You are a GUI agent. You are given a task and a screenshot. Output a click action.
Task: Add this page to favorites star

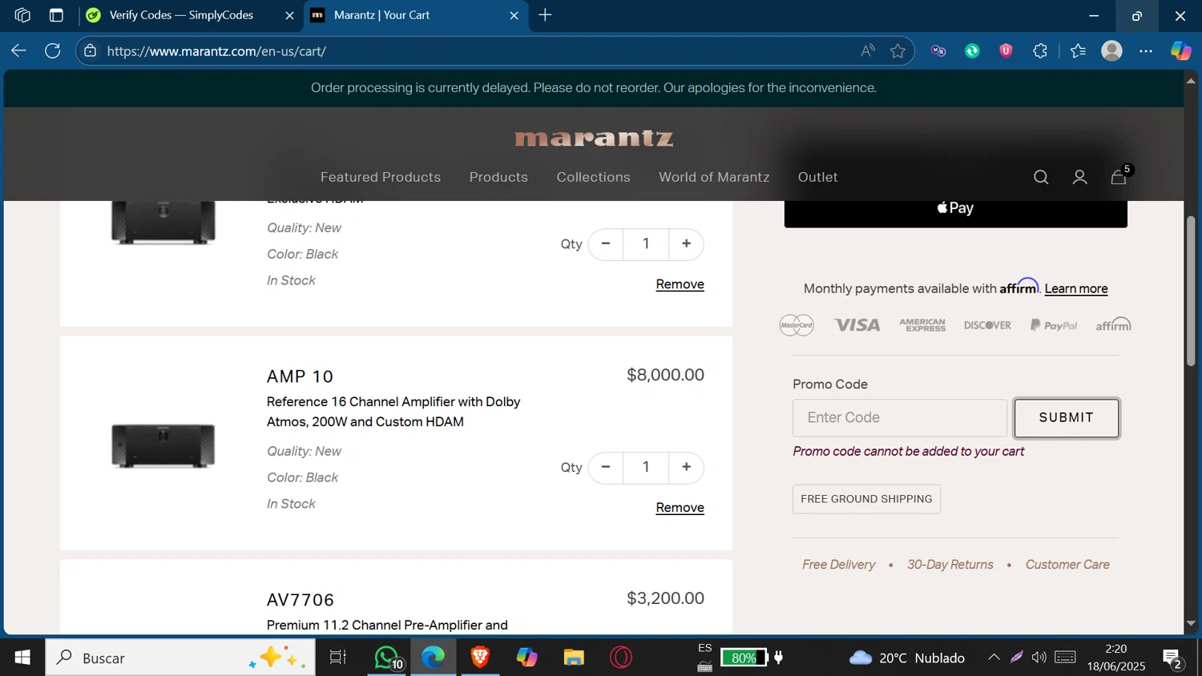coord(897,50)
